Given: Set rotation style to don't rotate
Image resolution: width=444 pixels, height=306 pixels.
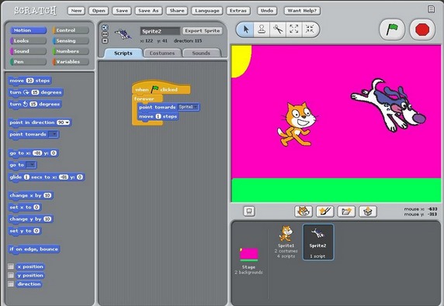Looking at the screenshot, I should (105, 41).
